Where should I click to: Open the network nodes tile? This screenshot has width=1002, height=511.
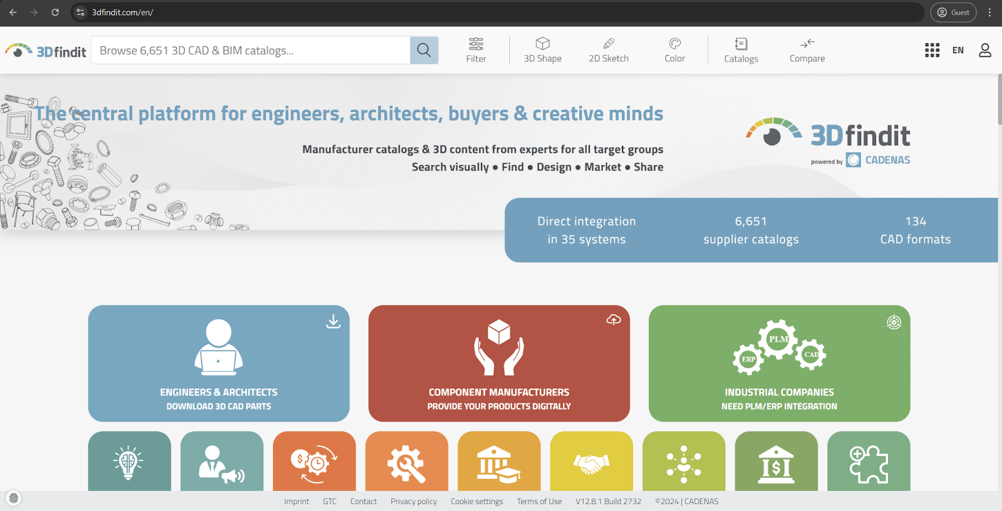(x=684, y=462)
